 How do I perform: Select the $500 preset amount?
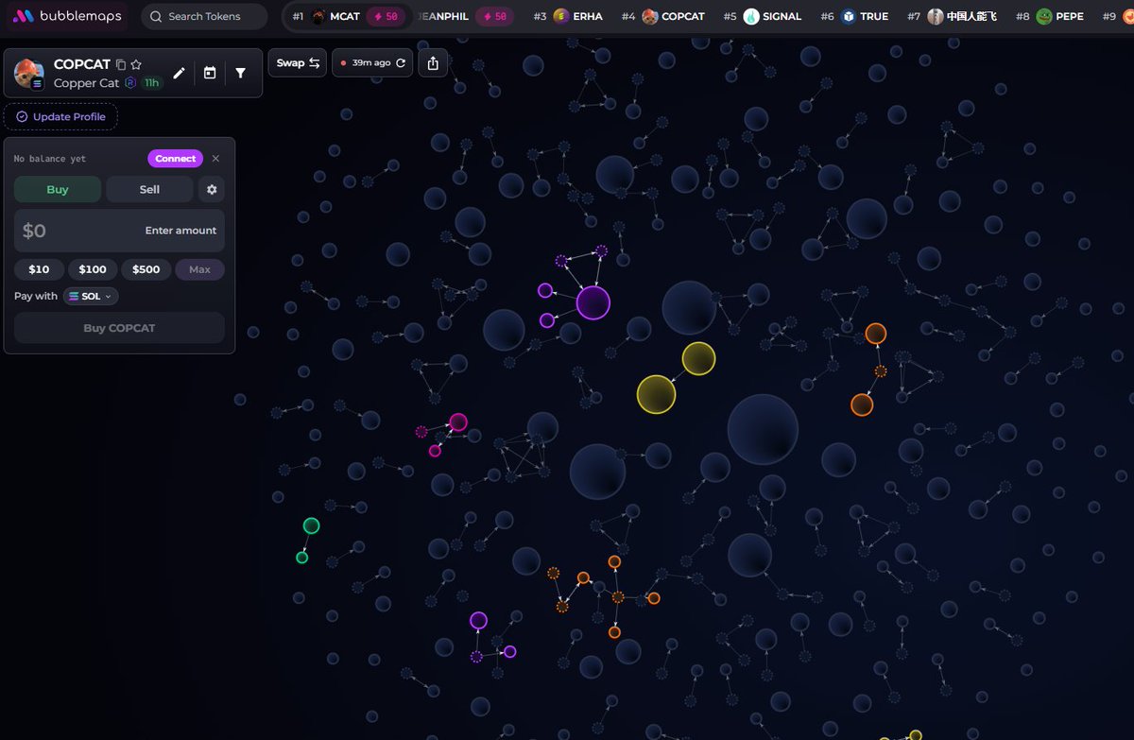[146, 269]
